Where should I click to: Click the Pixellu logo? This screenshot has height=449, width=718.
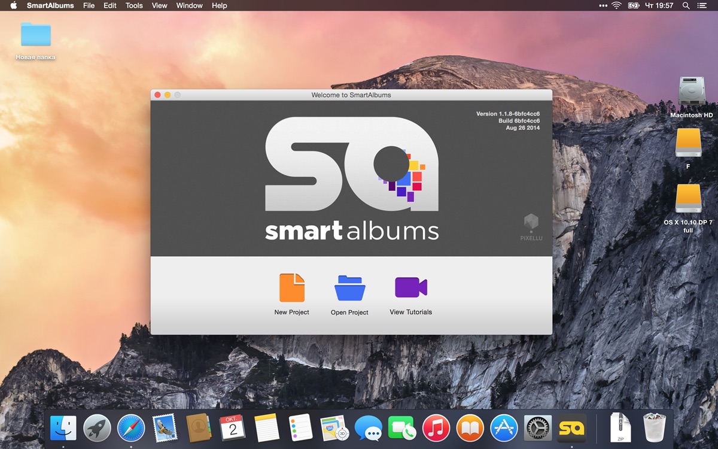coord(531,227)
